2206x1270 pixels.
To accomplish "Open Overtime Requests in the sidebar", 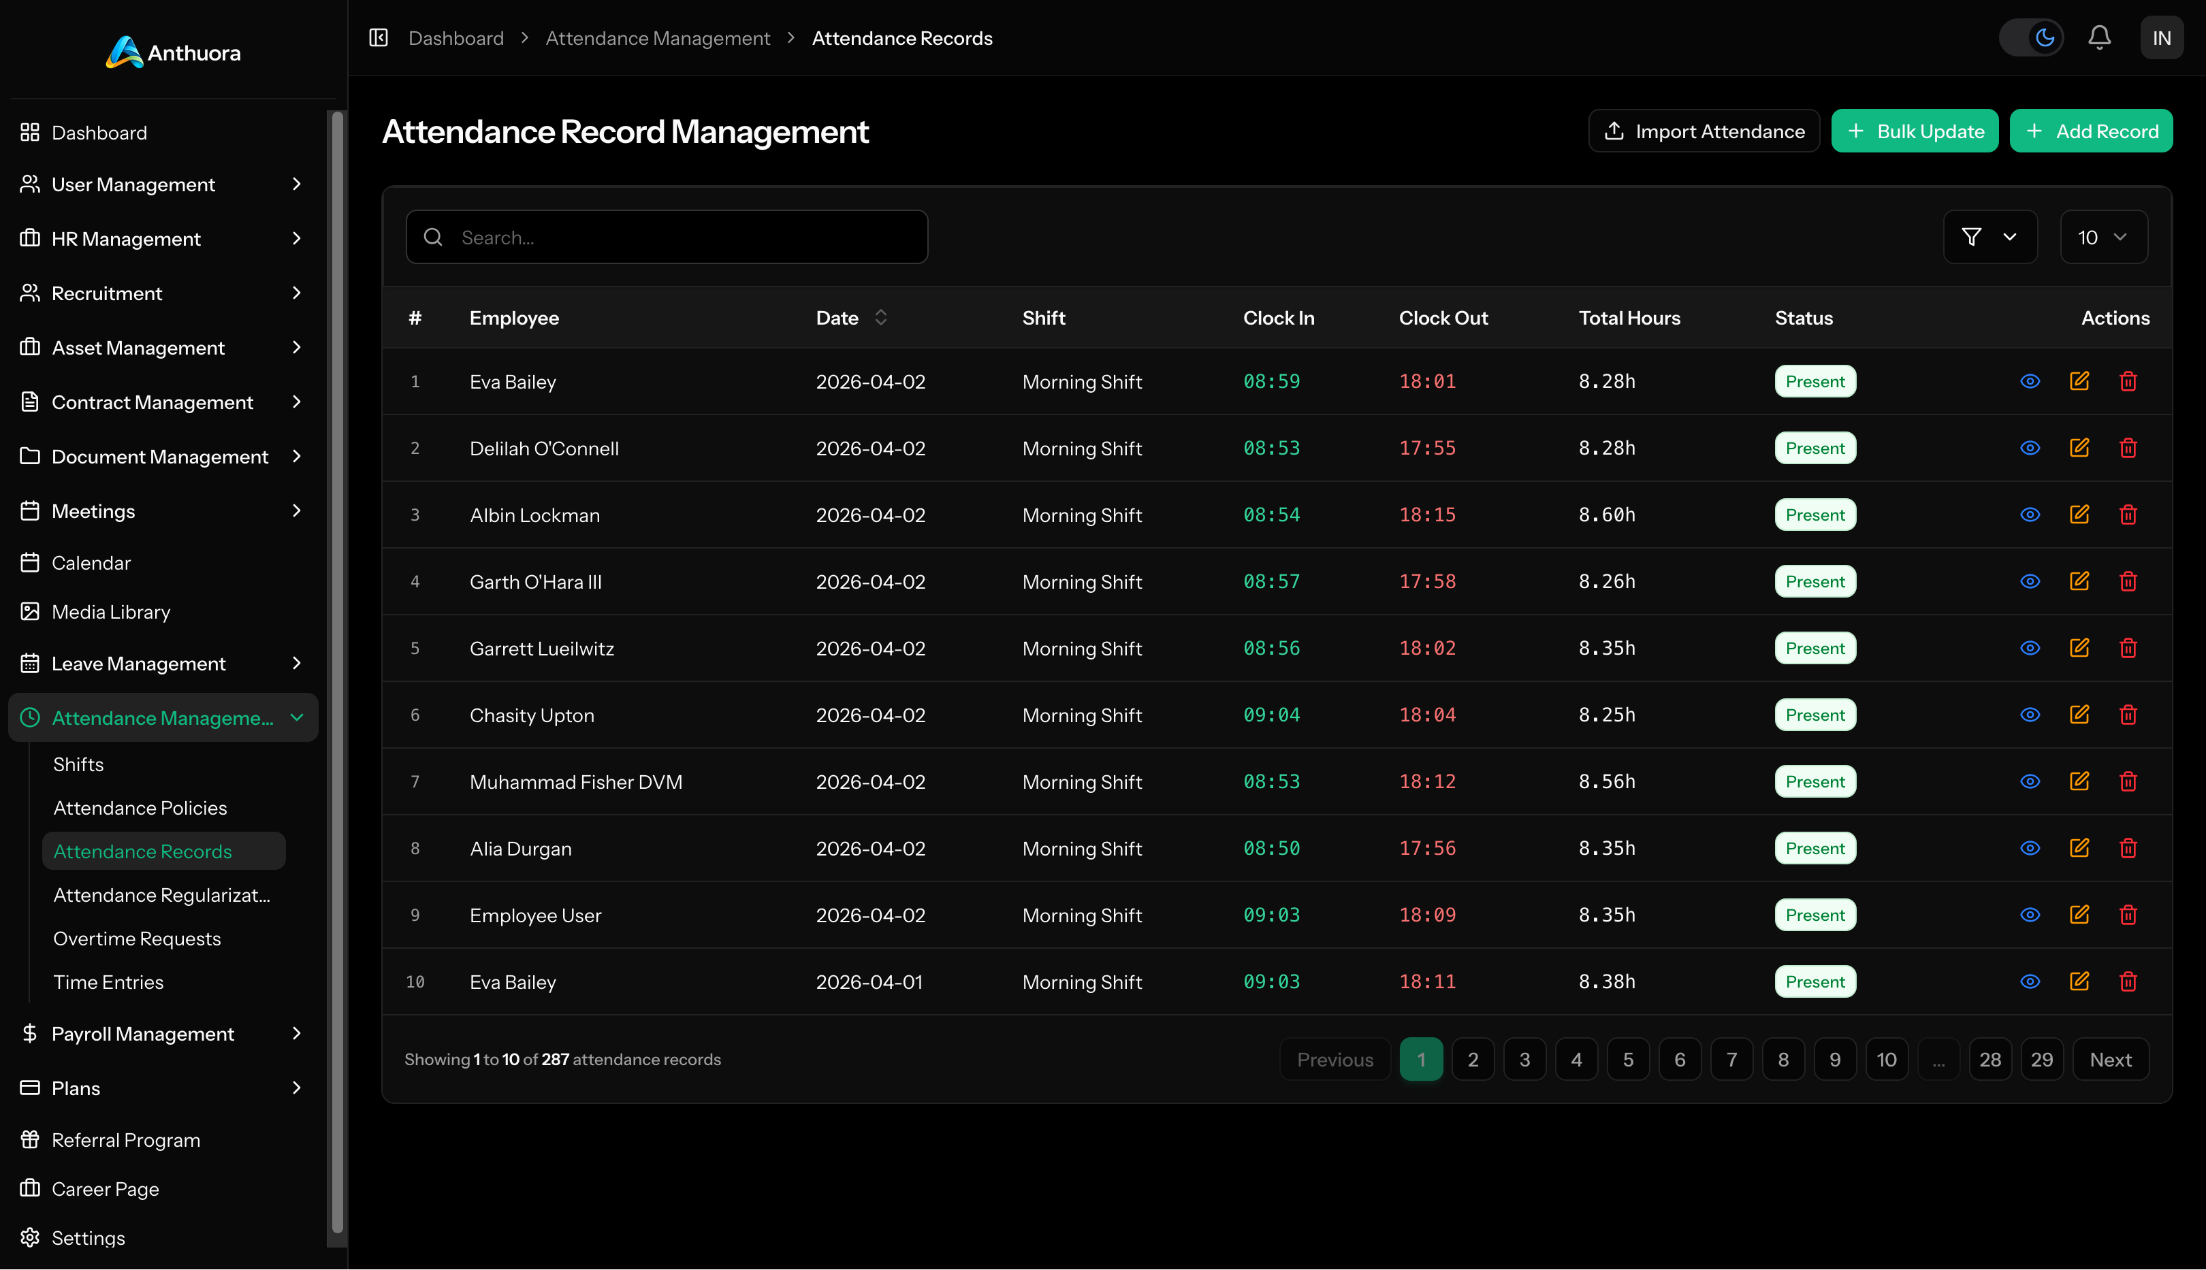I will pos(137,939).
